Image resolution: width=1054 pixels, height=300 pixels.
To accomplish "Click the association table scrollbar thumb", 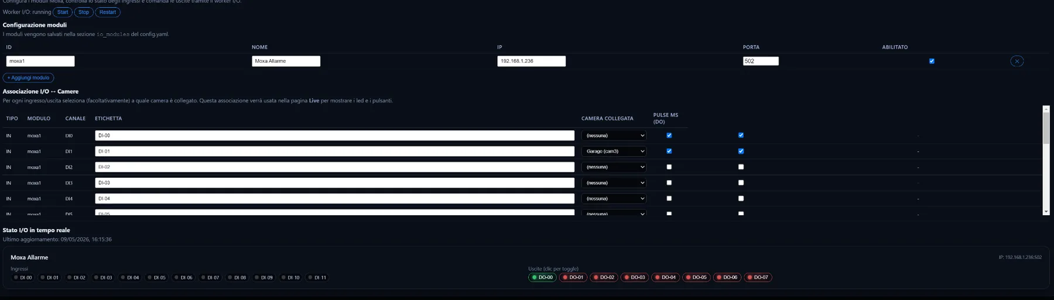I will [x=1046, y=128].
